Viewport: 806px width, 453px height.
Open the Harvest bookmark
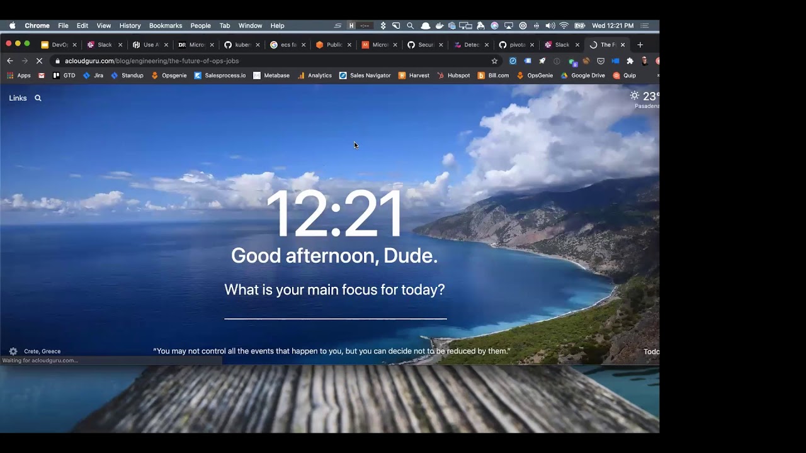(414, 75)
